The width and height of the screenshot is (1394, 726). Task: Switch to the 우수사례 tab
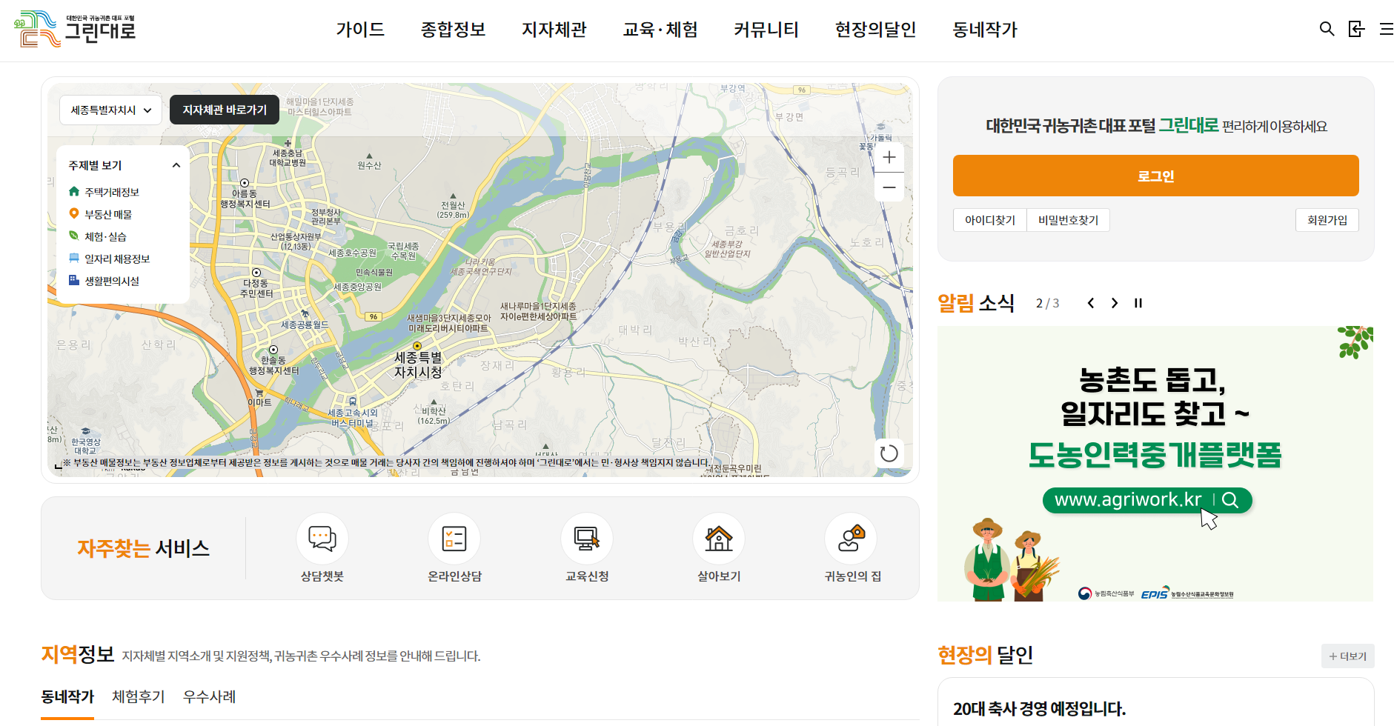coord(210,697)
